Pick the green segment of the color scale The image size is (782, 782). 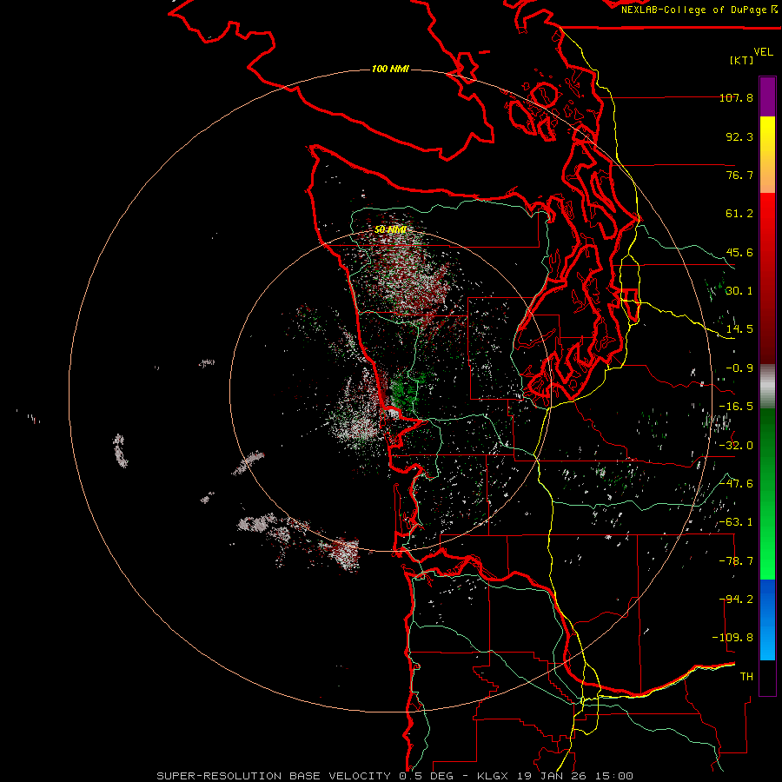767,494
